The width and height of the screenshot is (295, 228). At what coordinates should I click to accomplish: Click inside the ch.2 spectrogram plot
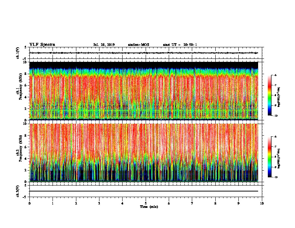tap(144, 153)
